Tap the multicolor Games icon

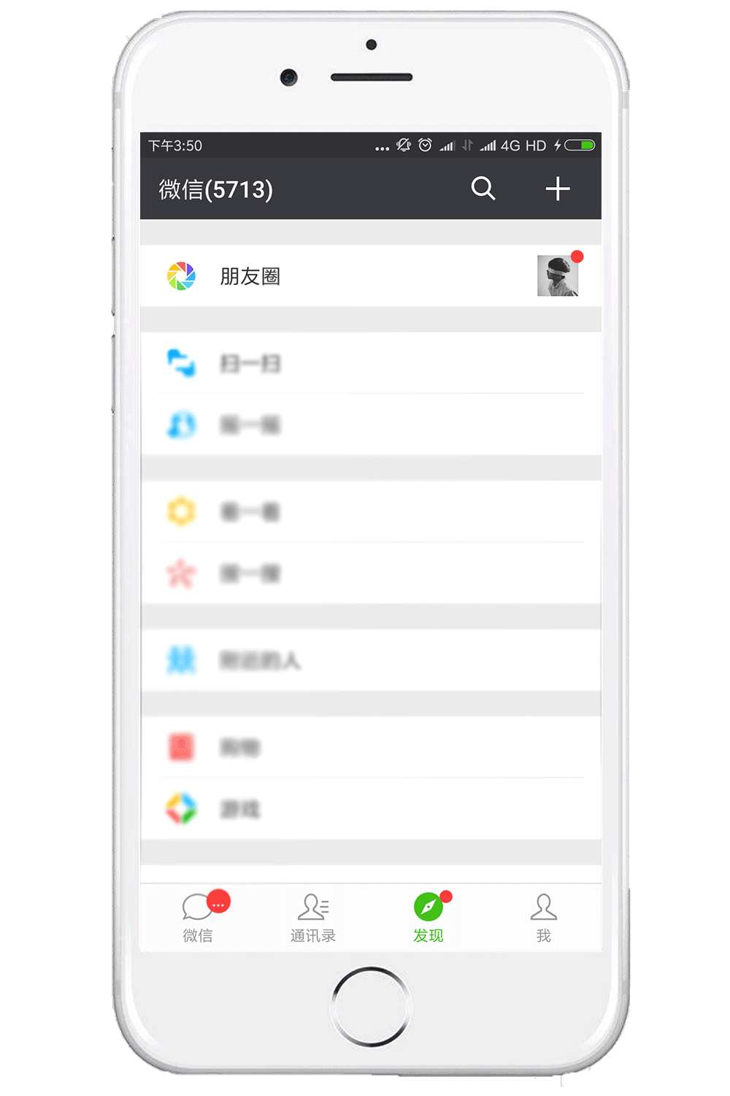(x=181, y=809)
